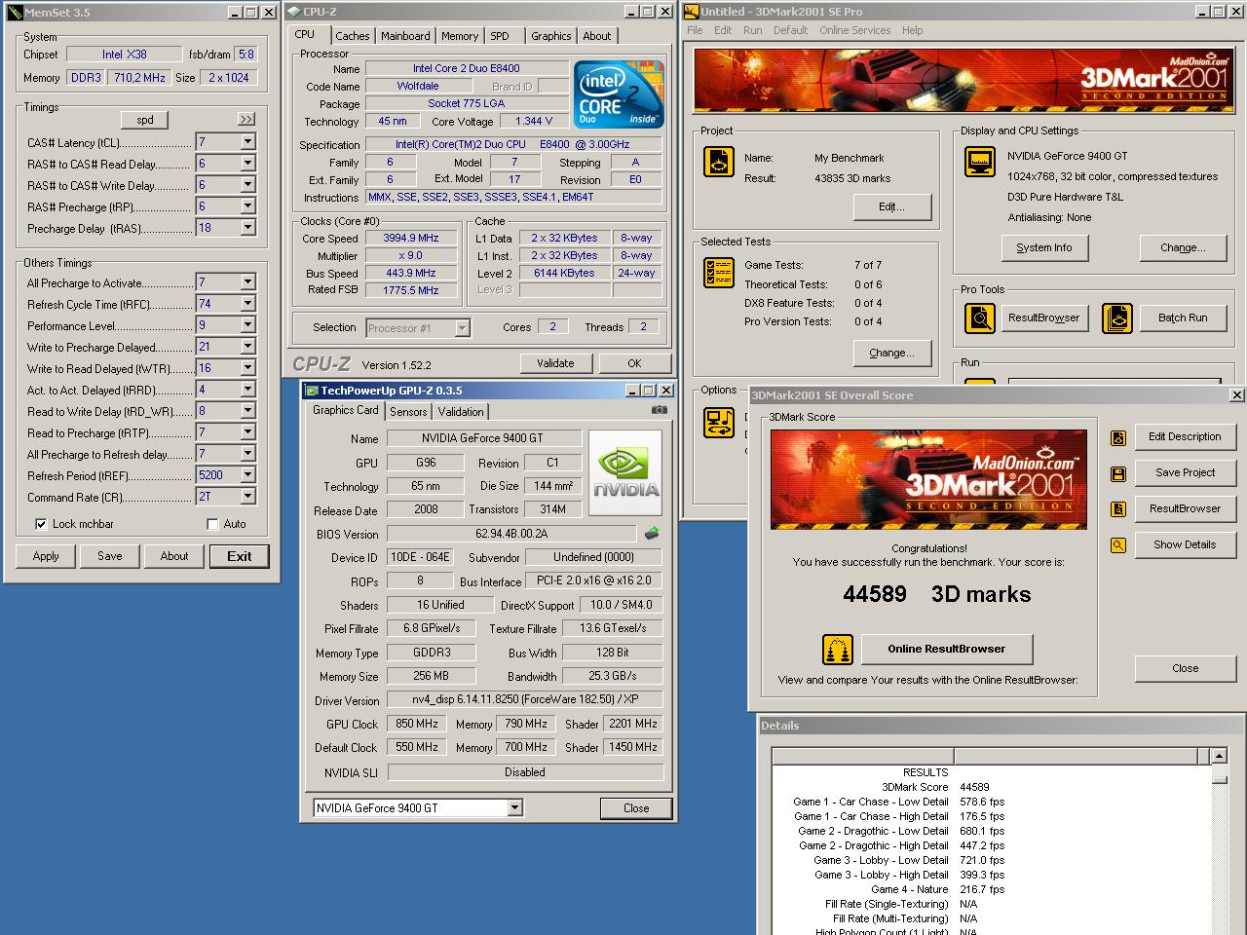Click the Intel Core 2 Duo logo in CPU-Z

[x=619, y=94]
